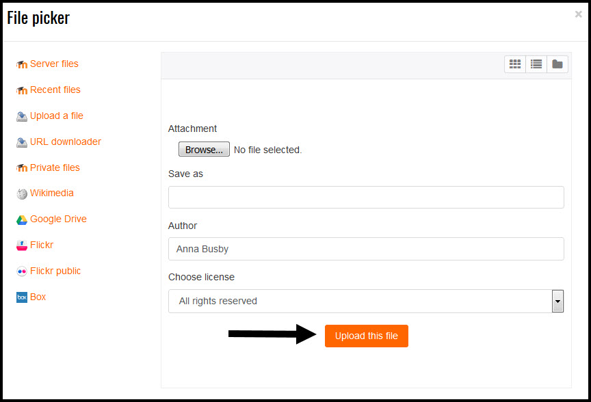Open the Recent files repository
This screenshot has width=591, height=402.
pyautogui.click(x=55, y=90)
